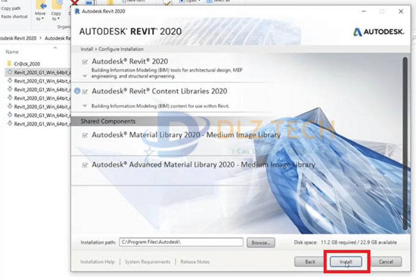Click the blue info icon beside Content Libraries
Image resolution: width=416 pixels, height=277 pixels.
coord(77,91)
